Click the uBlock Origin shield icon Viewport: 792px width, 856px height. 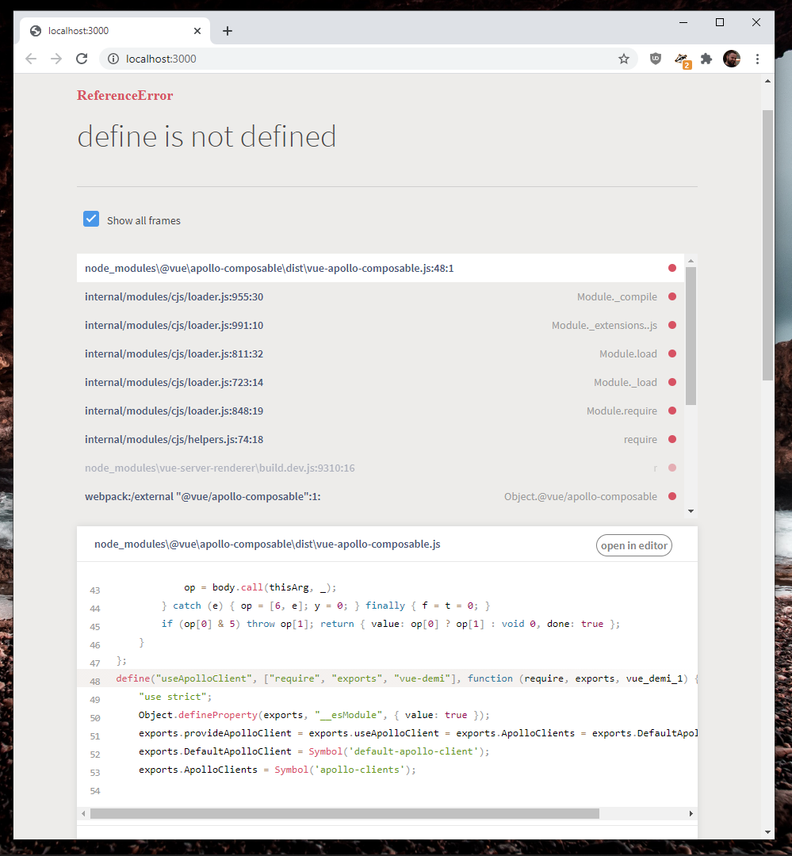pos(656,59)
